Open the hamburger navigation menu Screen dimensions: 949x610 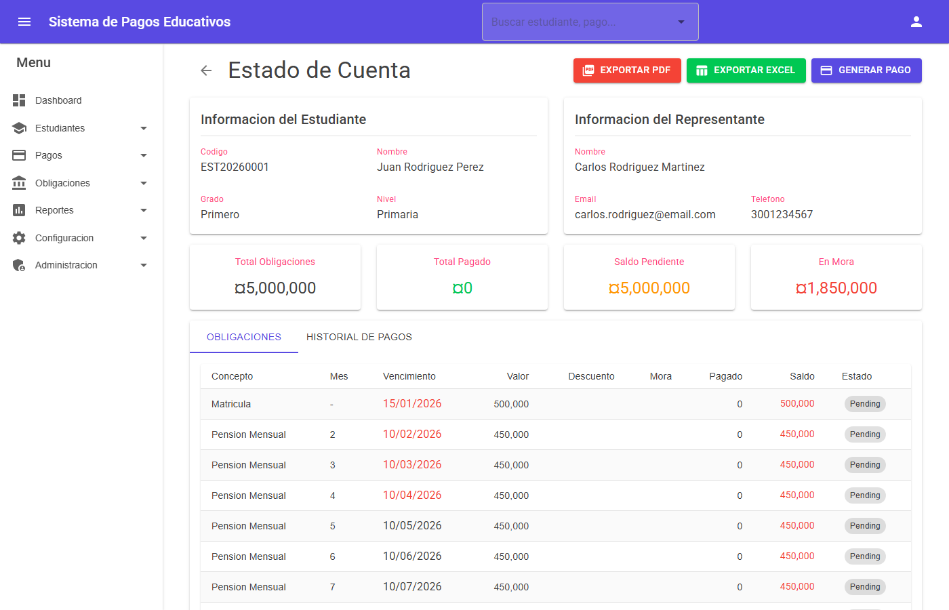(24, 22)
